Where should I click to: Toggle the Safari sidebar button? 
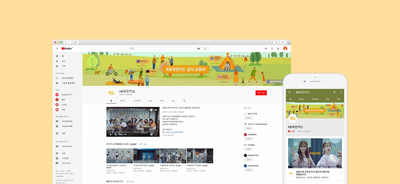[x=75, y=42]
